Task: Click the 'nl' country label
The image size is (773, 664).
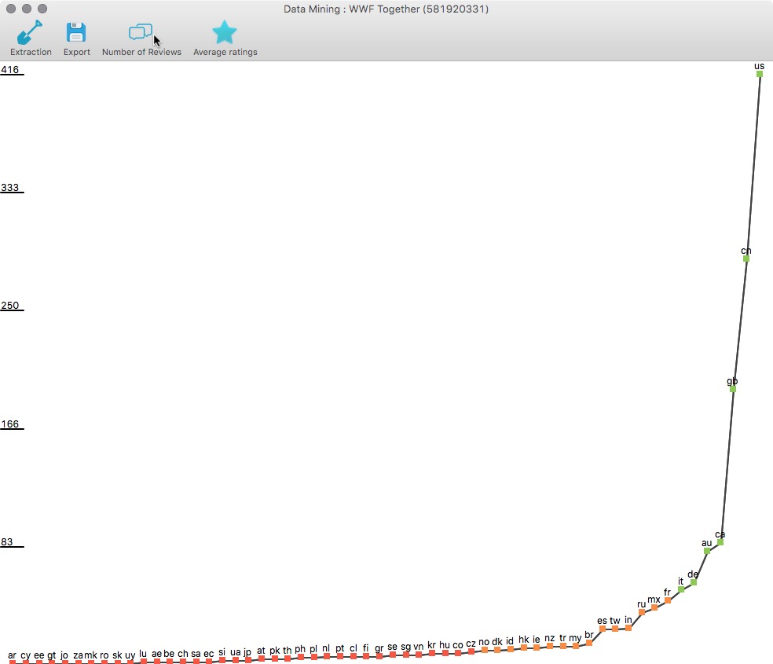Action: tap(326, 648)
